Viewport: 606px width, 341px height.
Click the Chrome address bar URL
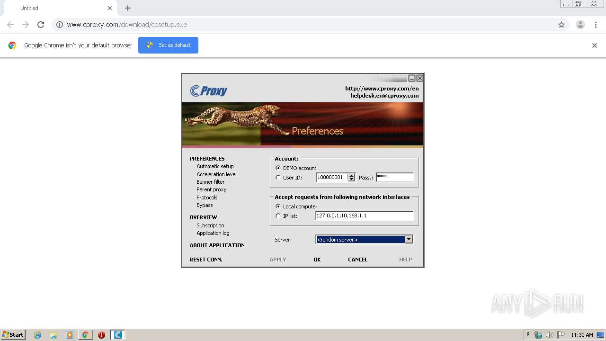127,25
